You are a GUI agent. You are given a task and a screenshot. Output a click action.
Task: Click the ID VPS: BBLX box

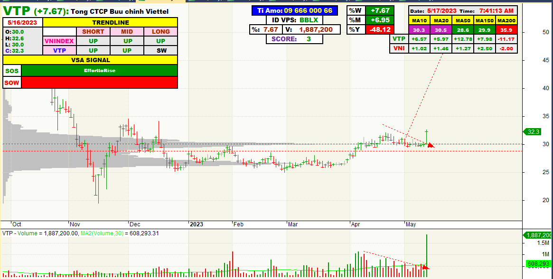(295, 20)
